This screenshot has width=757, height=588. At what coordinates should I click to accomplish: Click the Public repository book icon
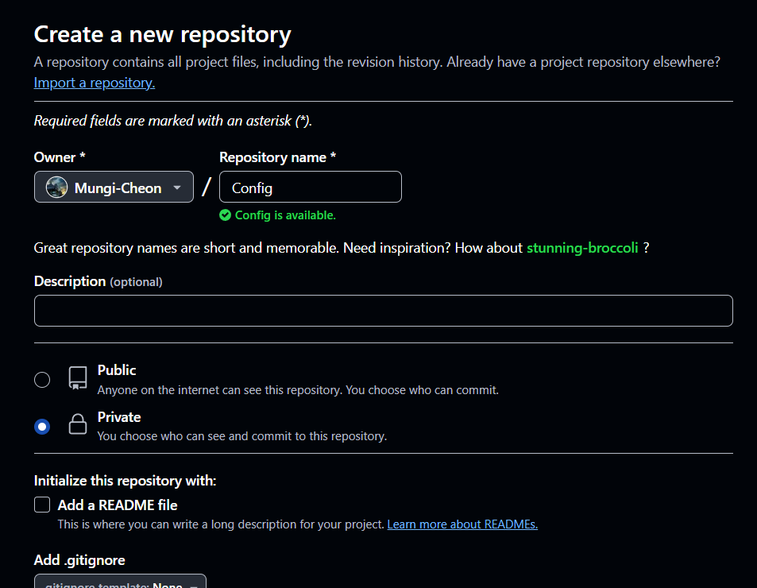click(78, 377)
